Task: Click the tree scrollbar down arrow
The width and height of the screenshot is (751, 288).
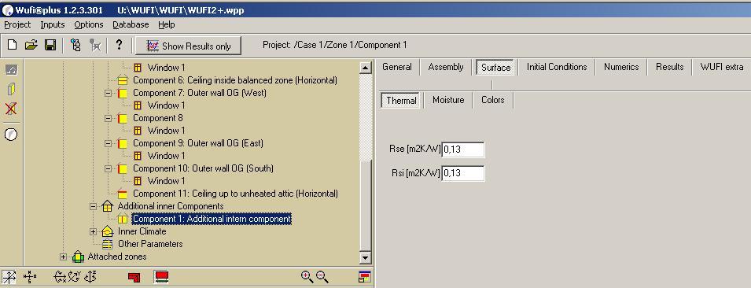Action: (x=366, y=257)
